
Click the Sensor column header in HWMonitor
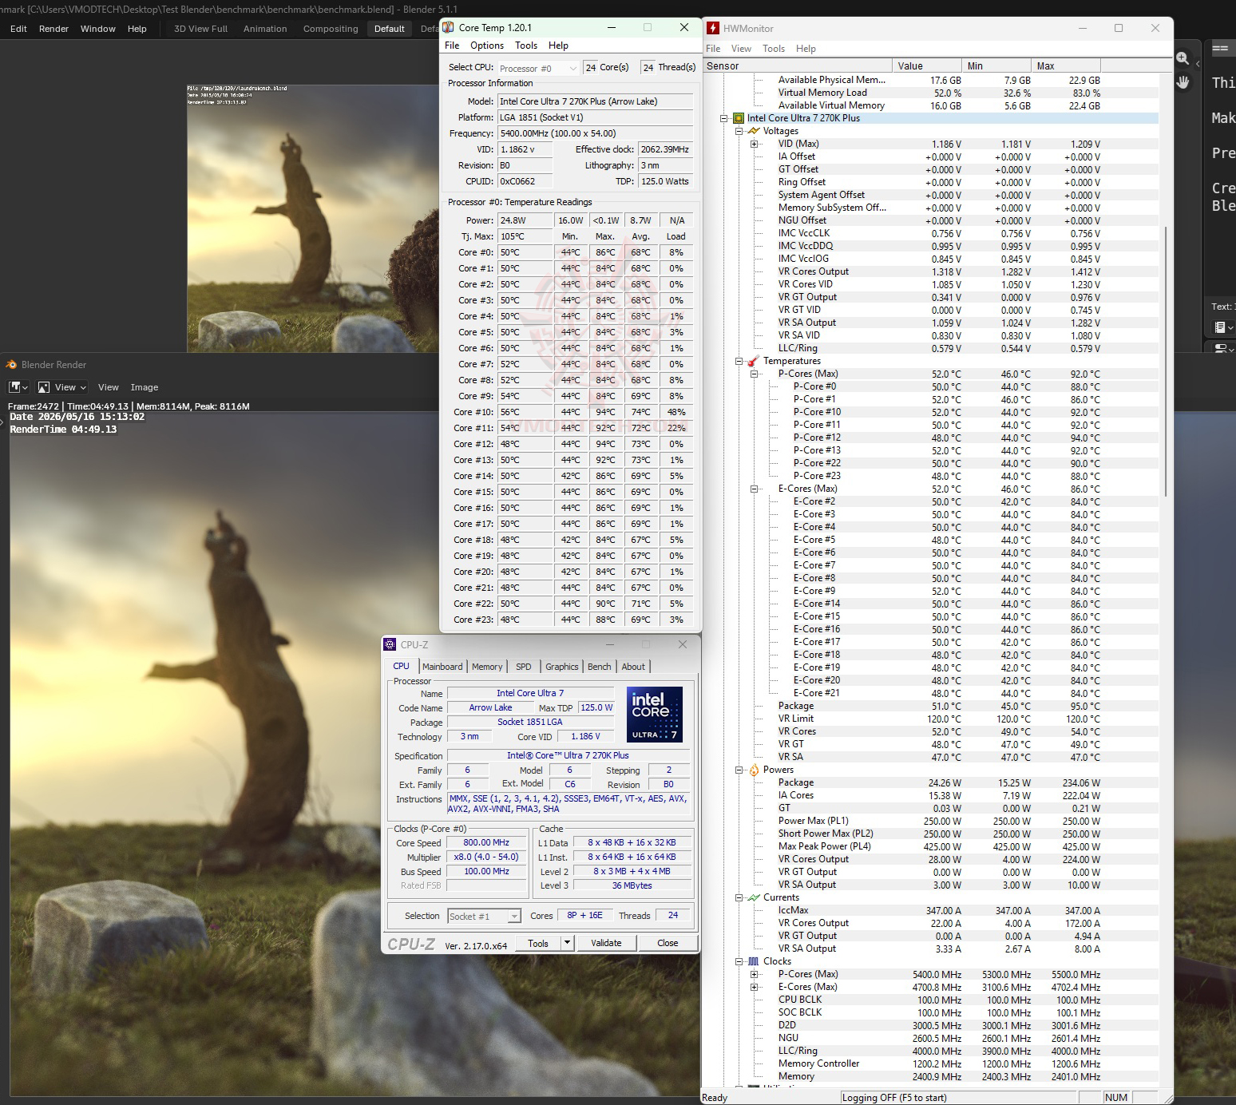[797, 66]
